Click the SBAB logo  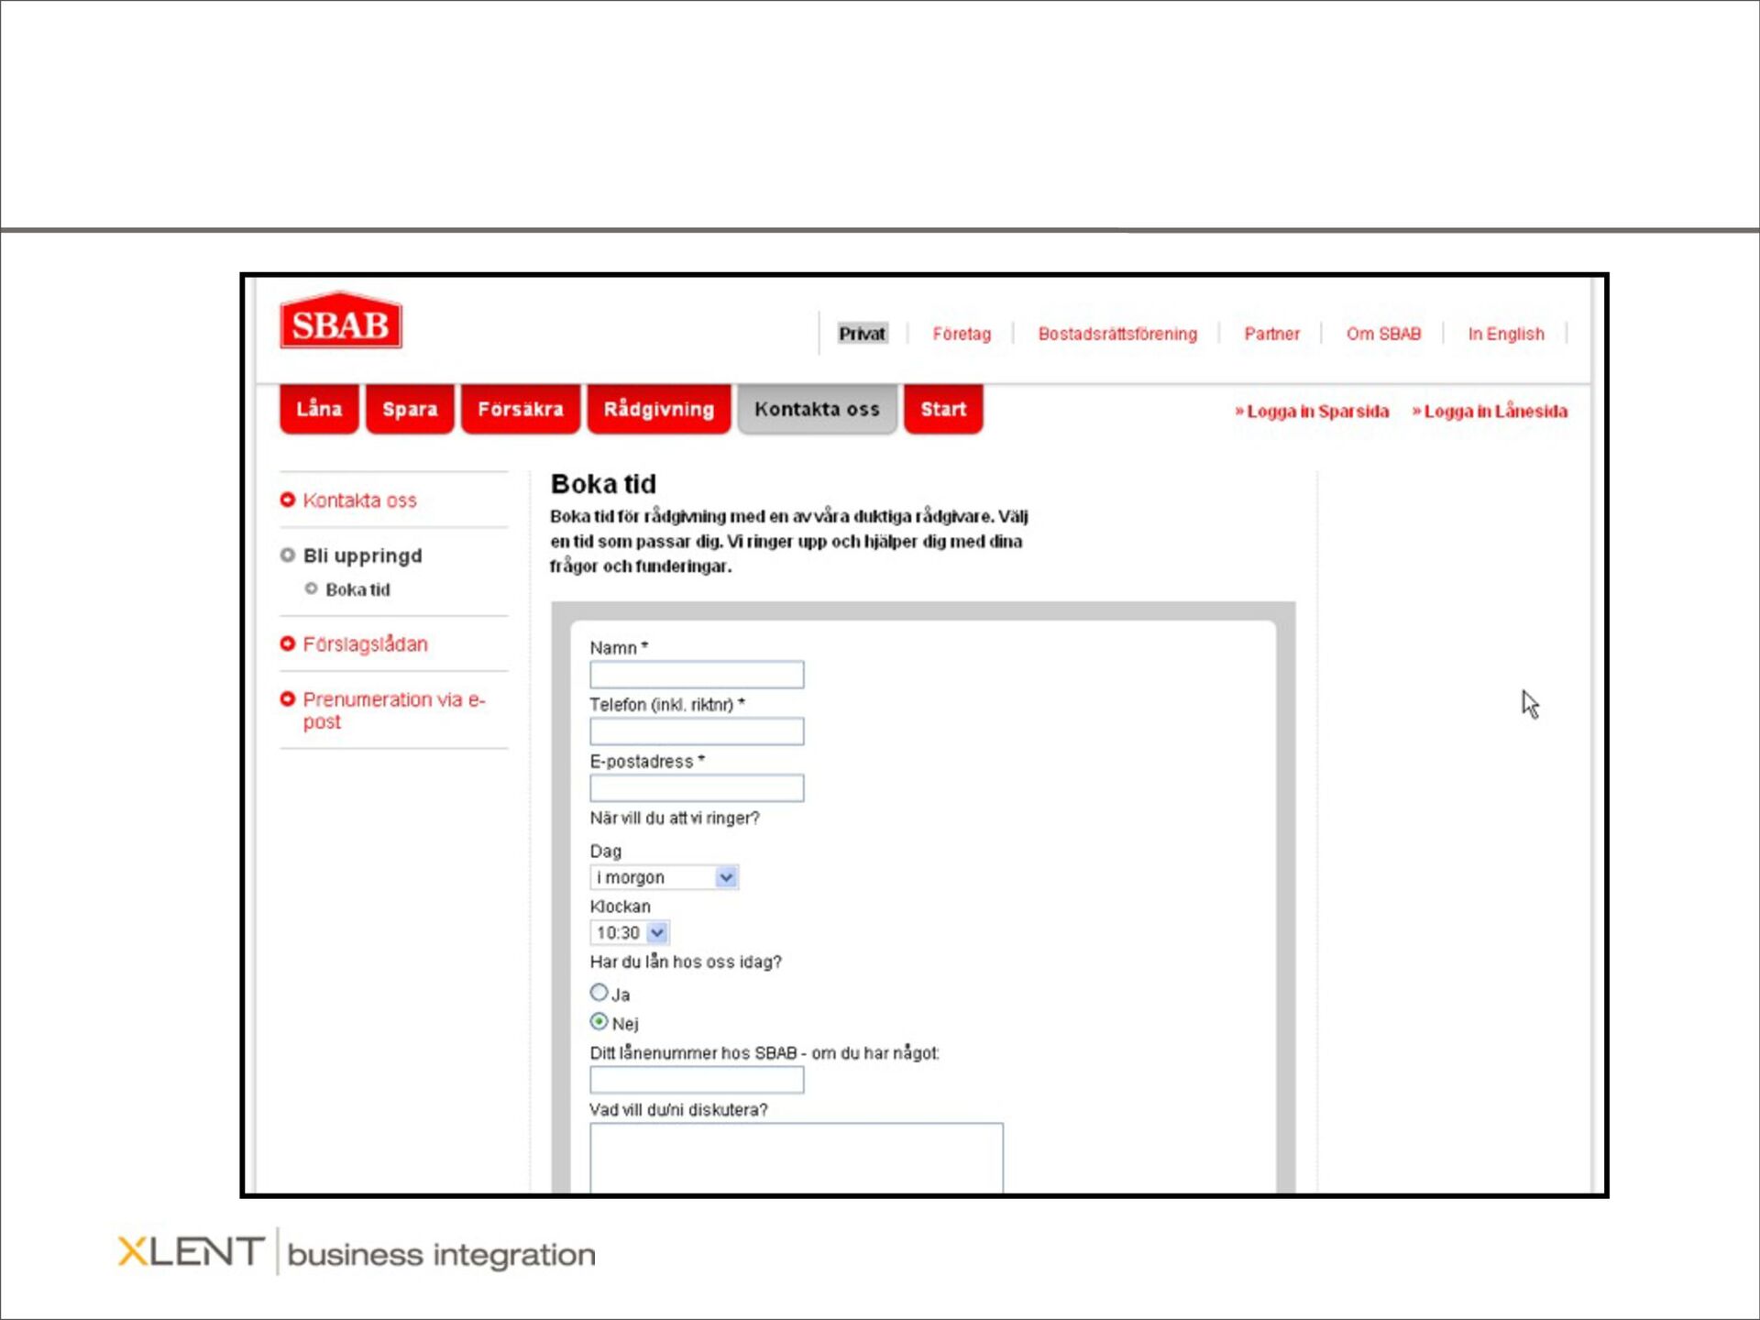341,322
